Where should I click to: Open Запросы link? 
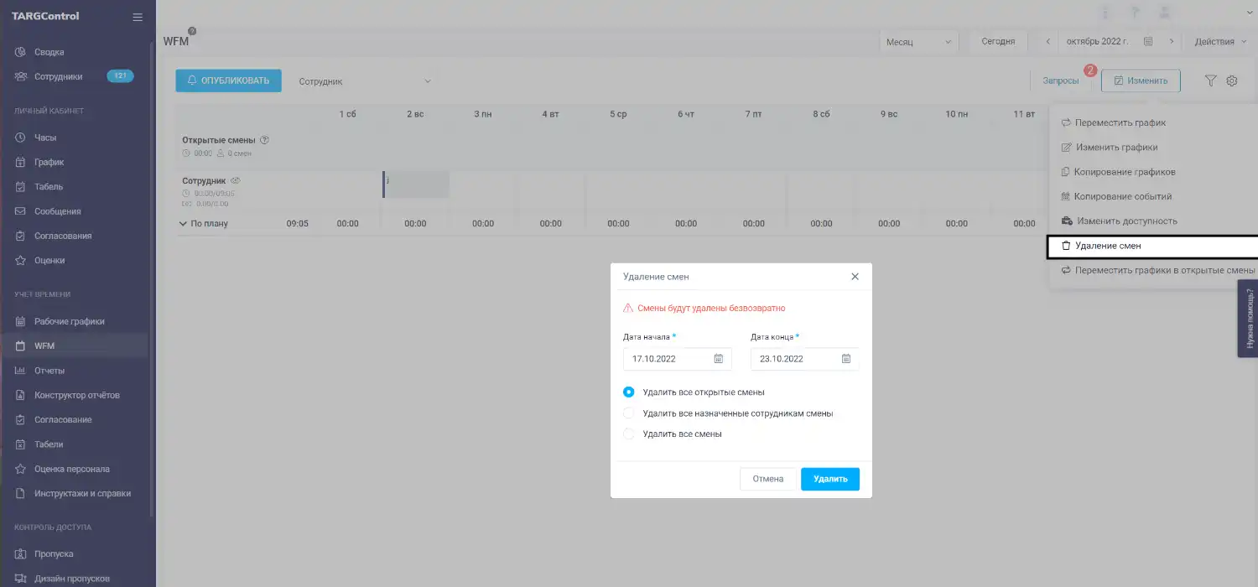tap(1060, 81)
